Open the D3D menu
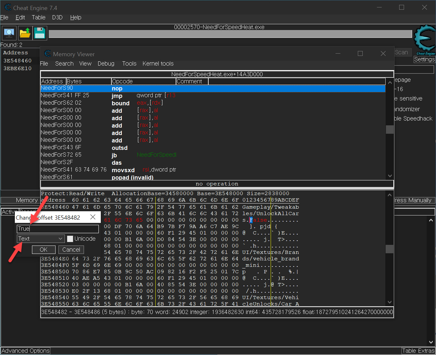This screenshot has height=355, width=436. pos(57,17)
